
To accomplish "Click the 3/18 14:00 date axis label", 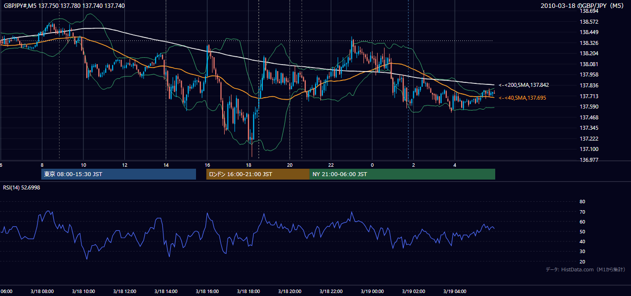I will tap(165, 291).
